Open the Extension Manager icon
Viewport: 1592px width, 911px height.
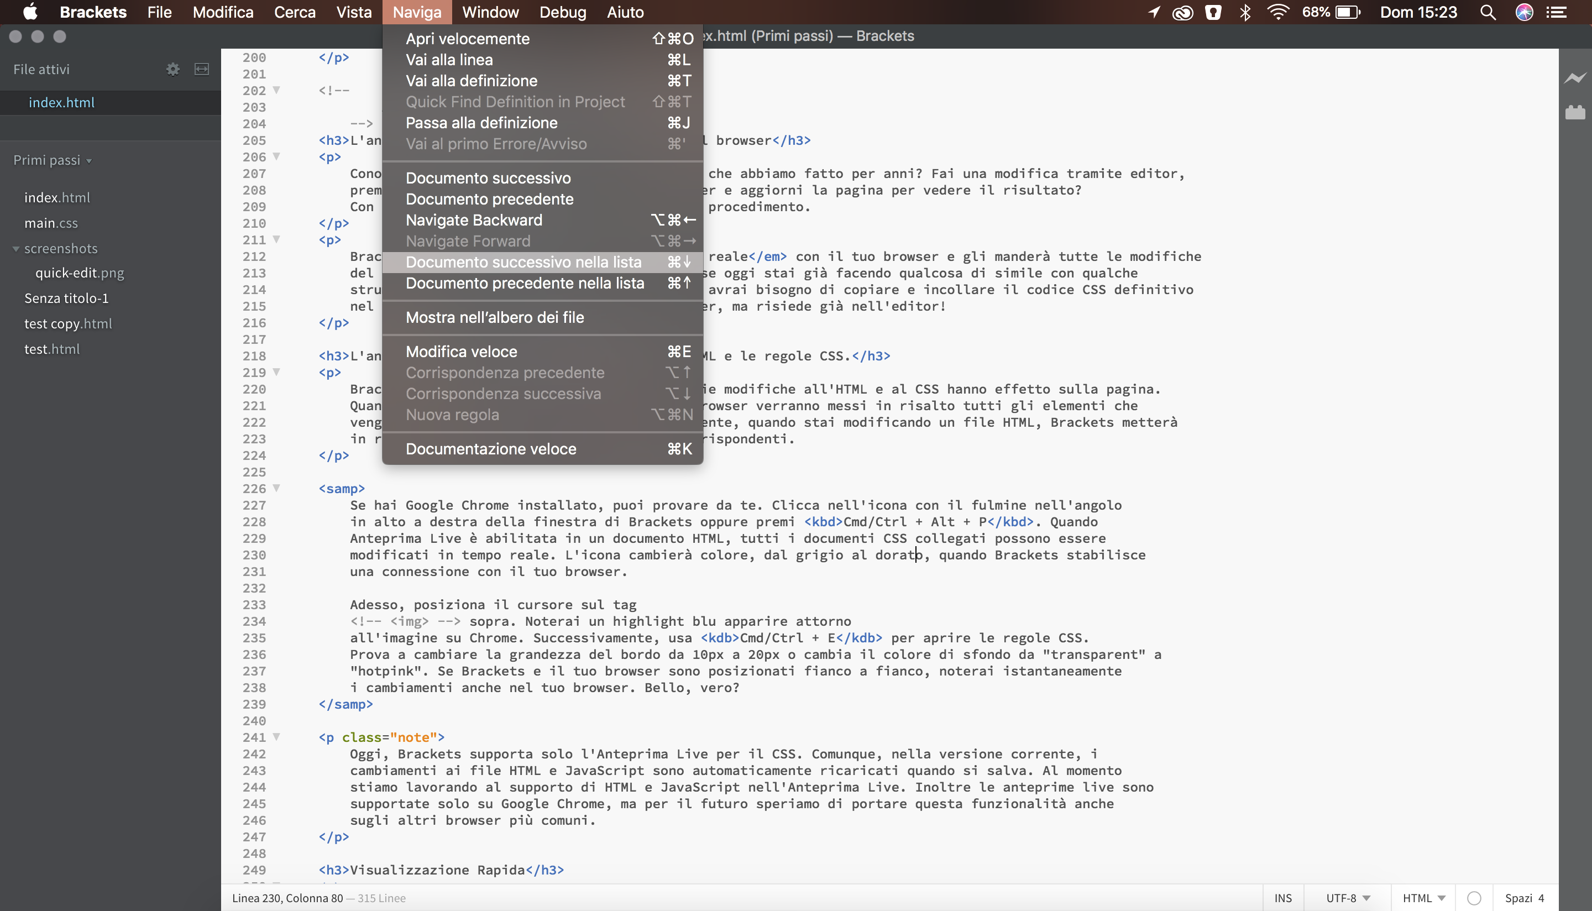1574,113
